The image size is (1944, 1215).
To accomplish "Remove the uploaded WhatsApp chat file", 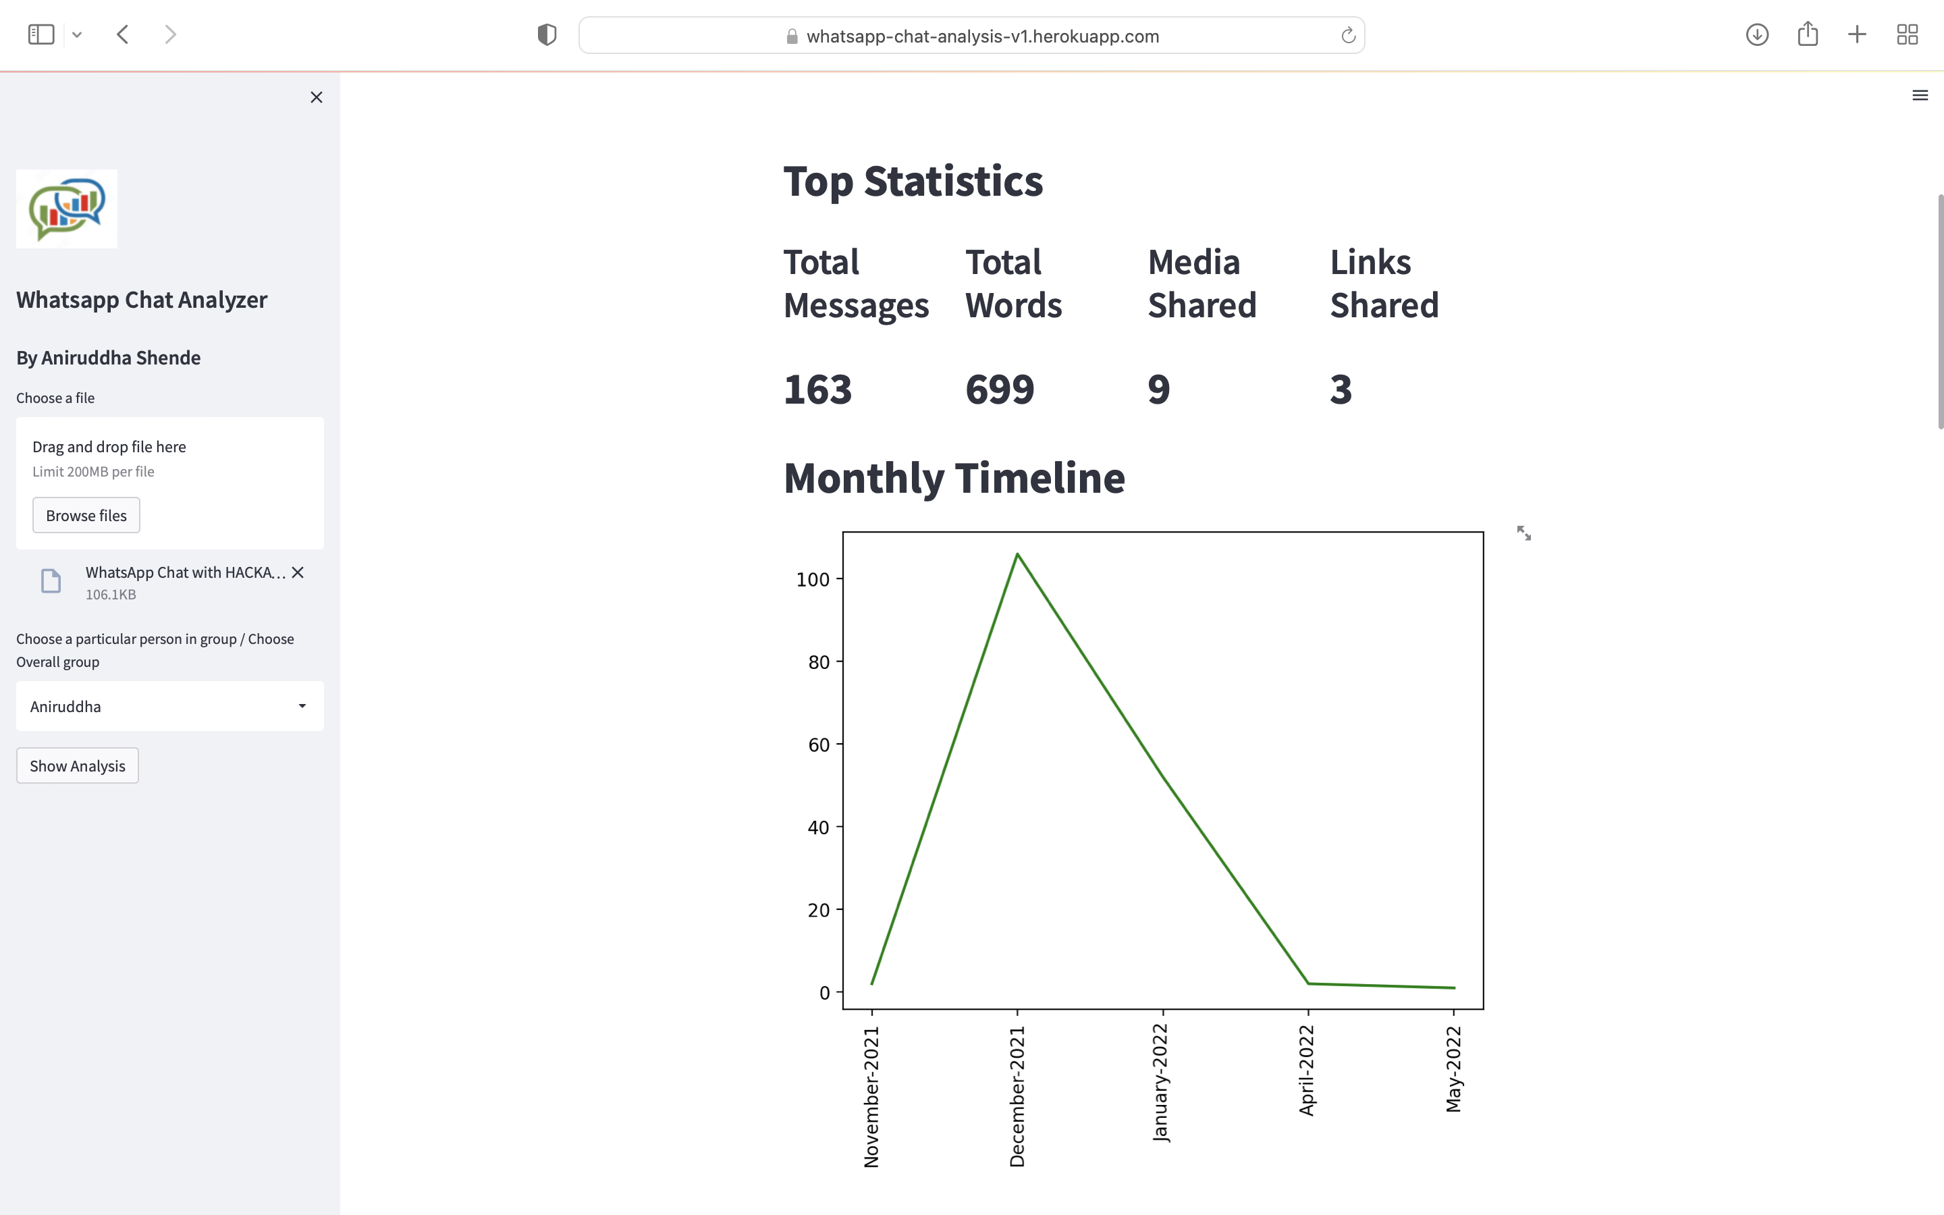I will pyautogui.click(x=297, y=572).
